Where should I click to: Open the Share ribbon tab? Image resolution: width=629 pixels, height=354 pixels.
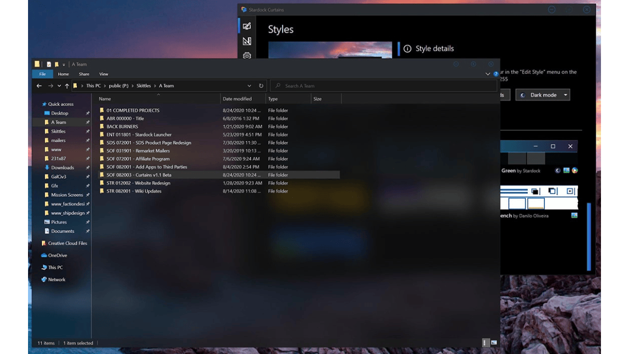coord(84,74)
